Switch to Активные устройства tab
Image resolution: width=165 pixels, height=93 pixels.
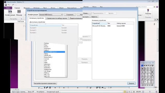pyautogui.click(x=37, y=18)
